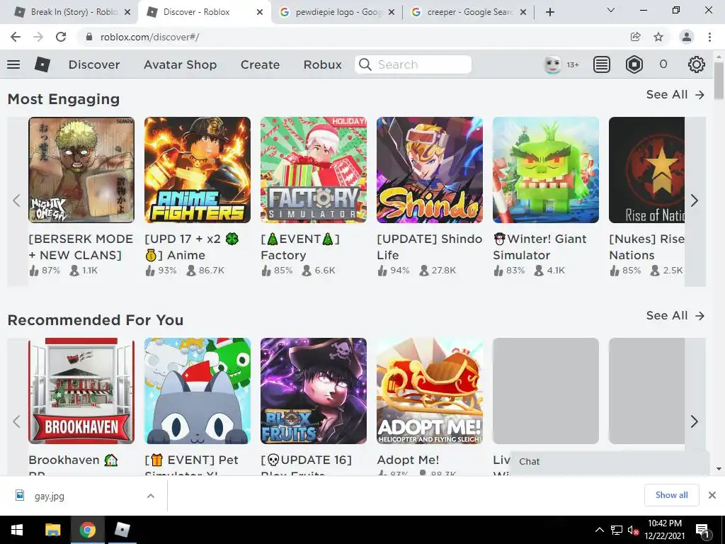The image size is (725, 544).
Task: Show all downloads
Action: point(671,495)
